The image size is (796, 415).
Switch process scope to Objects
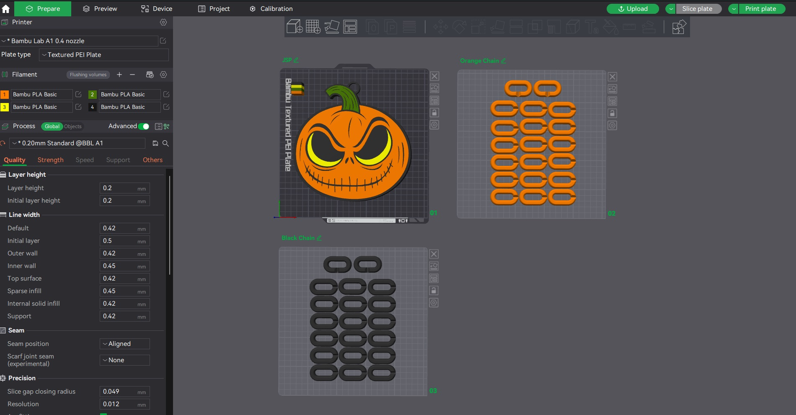tap(73, 126)
